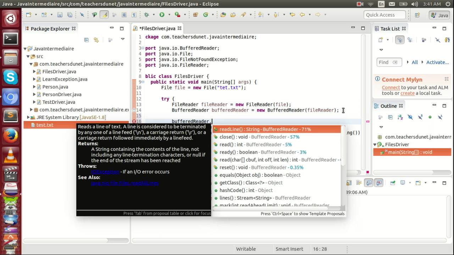Collapse FilesDriver class in Outline
The height and width of the screenshot is (255, 454).
coord(375,144)
